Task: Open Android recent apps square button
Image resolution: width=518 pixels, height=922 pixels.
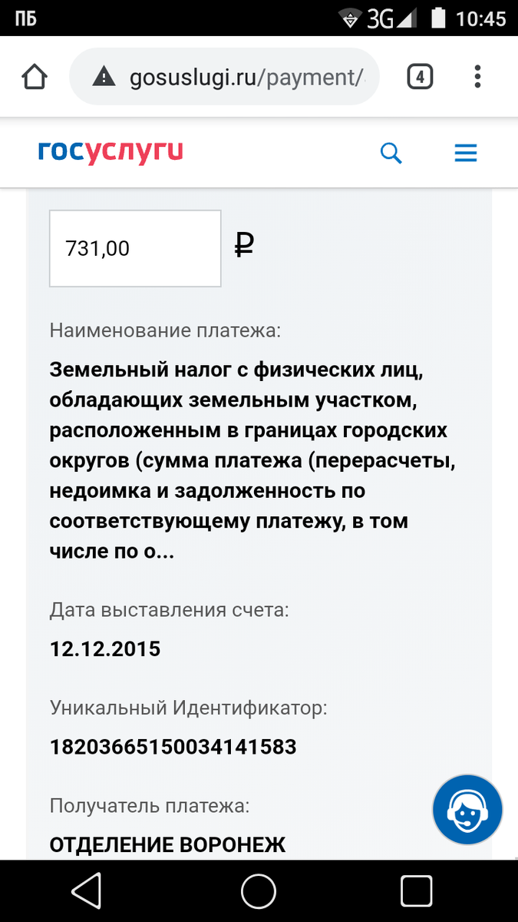Action: (x=416, y=891)
